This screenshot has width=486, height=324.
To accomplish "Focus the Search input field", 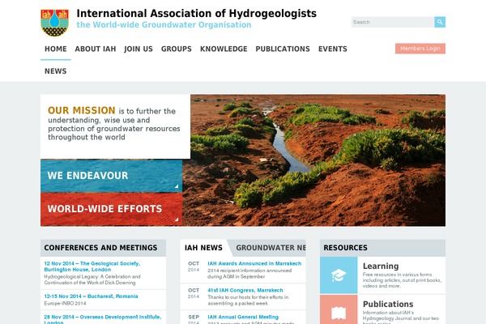I will pyautogui.click(x=393, y=22).
